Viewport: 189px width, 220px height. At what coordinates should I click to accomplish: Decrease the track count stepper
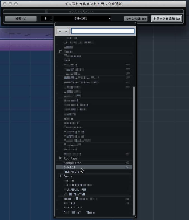[51, 20]
